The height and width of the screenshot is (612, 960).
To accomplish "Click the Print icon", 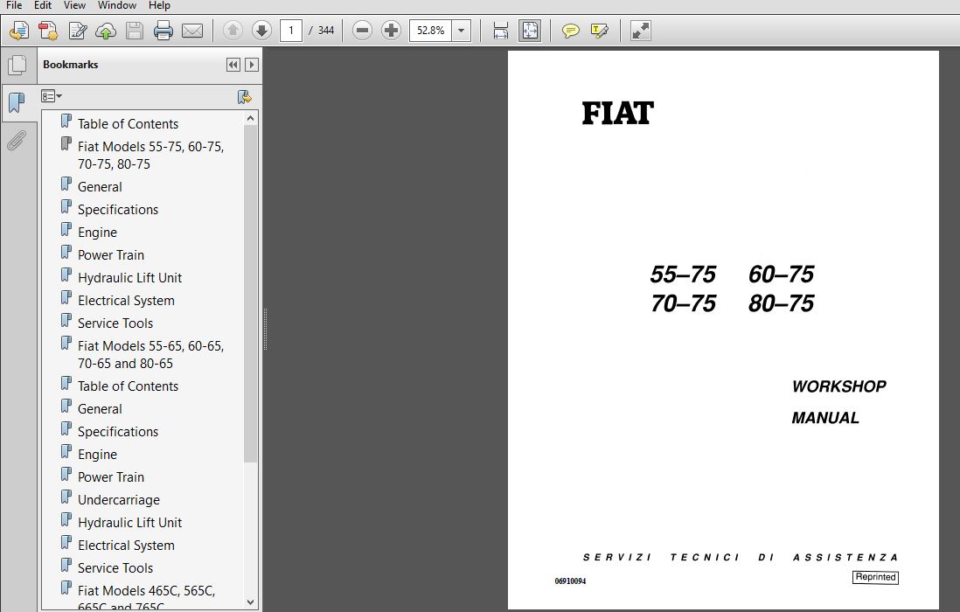I will (163, 30).
